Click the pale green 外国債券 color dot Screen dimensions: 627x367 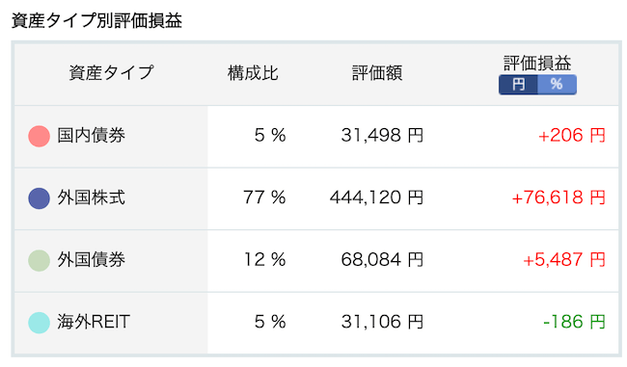coord(40,260)
